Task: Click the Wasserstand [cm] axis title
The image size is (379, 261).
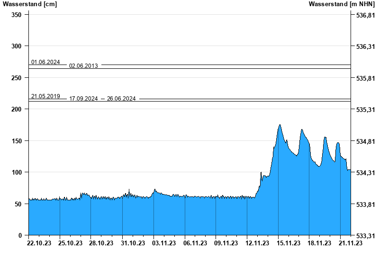Action: click(30, 4)
